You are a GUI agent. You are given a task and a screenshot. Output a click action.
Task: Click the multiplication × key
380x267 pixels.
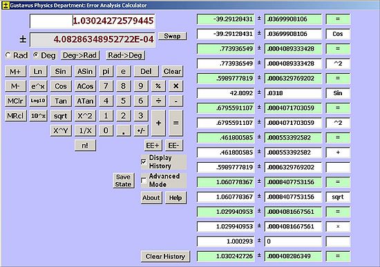point(175,86)
